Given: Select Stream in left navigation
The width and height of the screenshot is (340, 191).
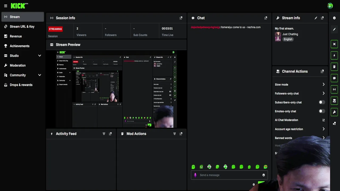Looking at the screenshot, I should [23, 17].
